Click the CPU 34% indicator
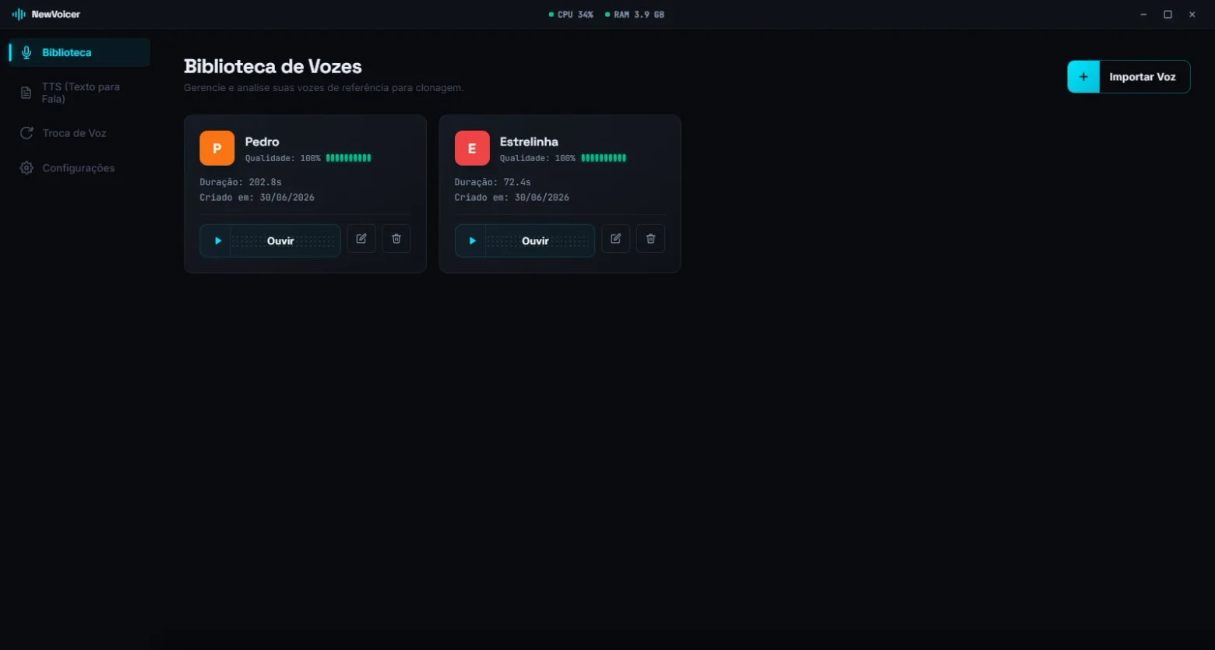 (x=572, y=14)
